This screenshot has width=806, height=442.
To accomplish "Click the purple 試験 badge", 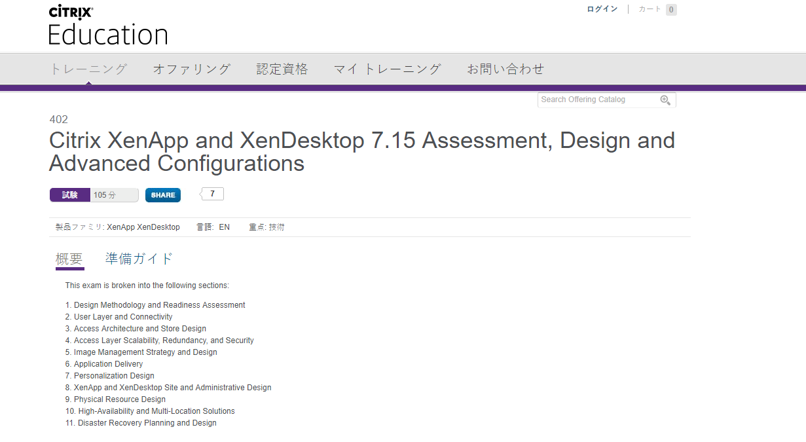I will (70, 195).
